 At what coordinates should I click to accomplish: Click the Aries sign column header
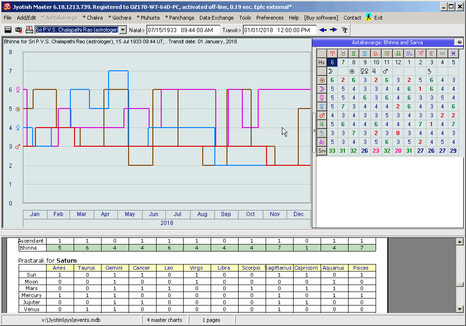(x=332, y=54)
